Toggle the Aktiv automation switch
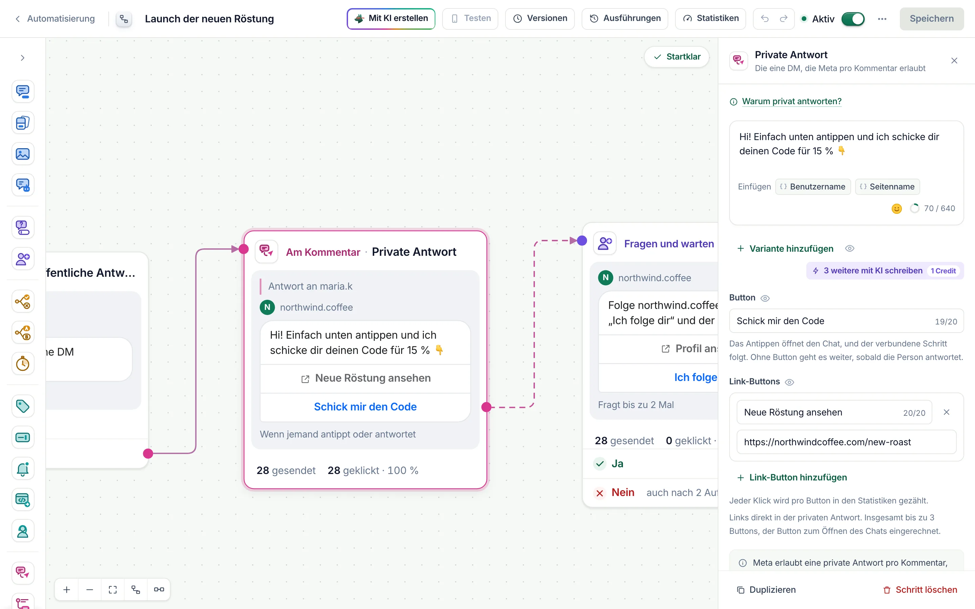Screen dimensions: 975x609 (x=853, y=19)
